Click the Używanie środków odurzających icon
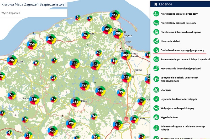 point(156,99)
